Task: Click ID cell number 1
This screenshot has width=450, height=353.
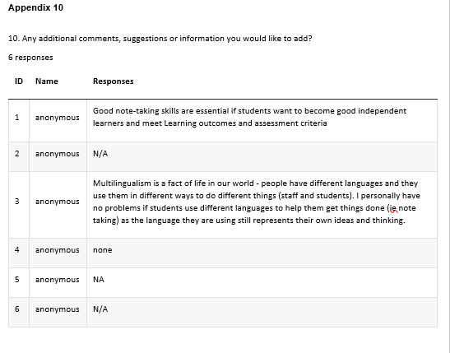Action: click(17, 118)
